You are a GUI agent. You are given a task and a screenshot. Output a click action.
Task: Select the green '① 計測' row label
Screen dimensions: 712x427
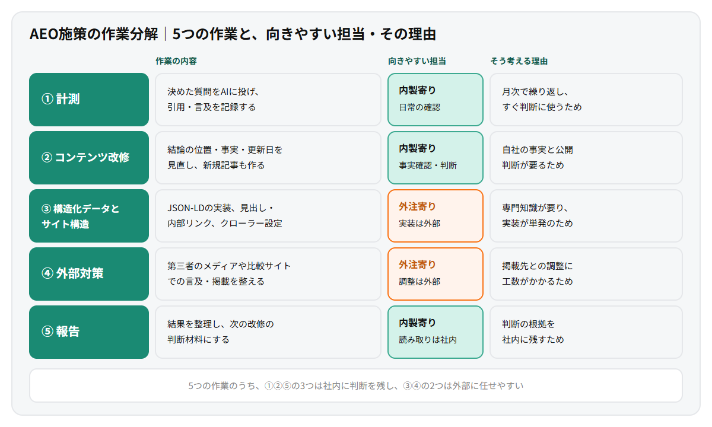coord(89,100)
